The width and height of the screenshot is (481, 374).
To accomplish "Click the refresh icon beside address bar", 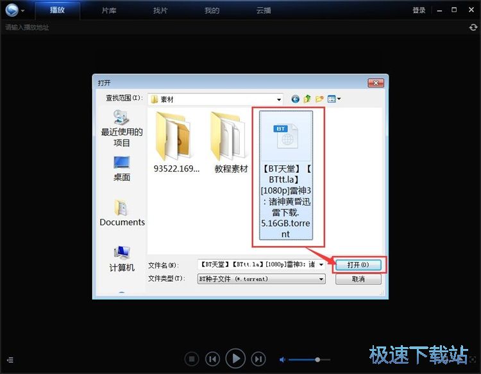I will pyautogui.click(x=473, y=28).
